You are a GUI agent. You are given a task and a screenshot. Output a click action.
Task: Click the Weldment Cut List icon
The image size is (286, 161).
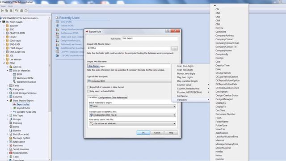(14, 82)
